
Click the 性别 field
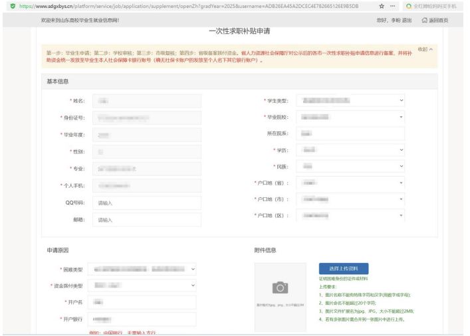[x=147, y=152]
